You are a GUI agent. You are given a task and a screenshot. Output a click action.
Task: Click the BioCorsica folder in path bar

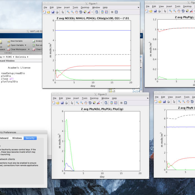pyautogui.click(x=21, y=57)
